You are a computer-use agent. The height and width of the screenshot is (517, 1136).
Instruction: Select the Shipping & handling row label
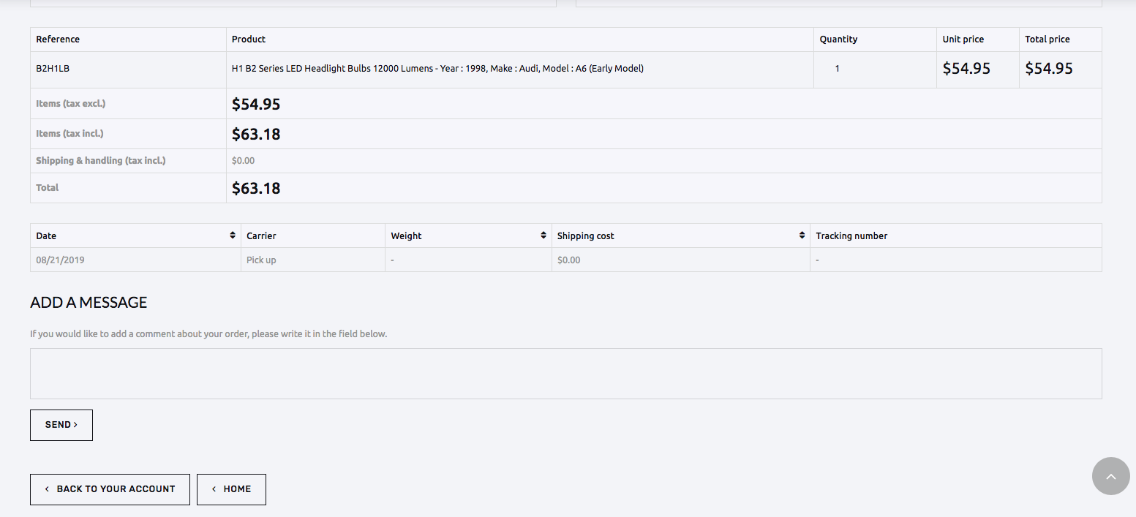pyautogui.click(x=101, y=160)
